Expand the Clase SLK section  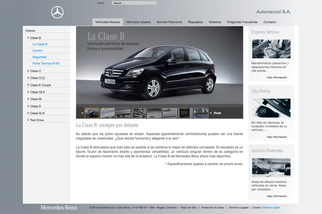(x=36, y=113)
